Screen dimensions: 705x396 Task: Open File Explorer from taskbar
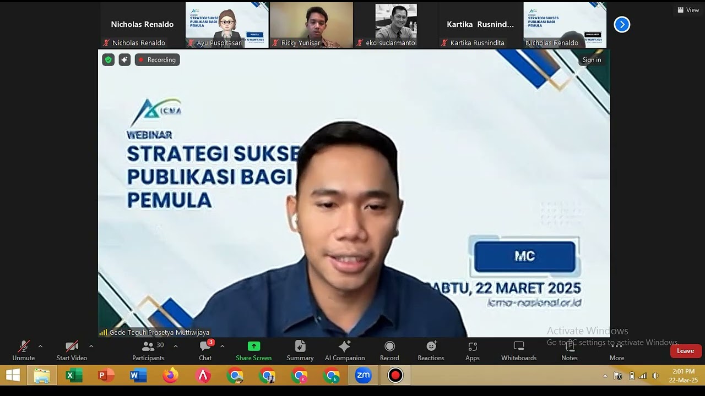point(42,376)
